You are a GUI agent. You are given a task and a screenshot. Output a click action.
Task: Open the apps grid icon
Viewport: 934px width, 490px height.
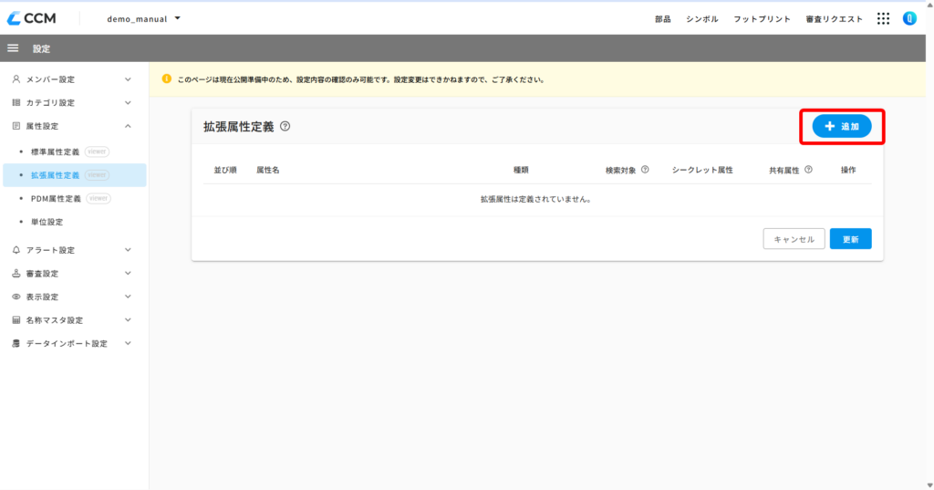pos(883,18)
